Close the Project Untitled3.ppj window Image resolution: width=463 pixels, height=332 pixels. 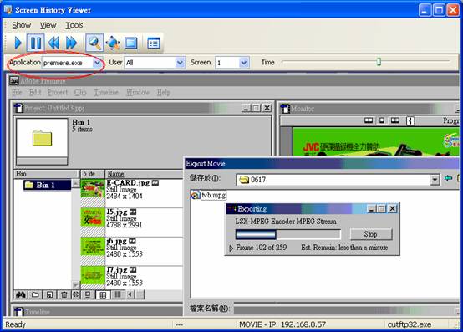(267, 108)
